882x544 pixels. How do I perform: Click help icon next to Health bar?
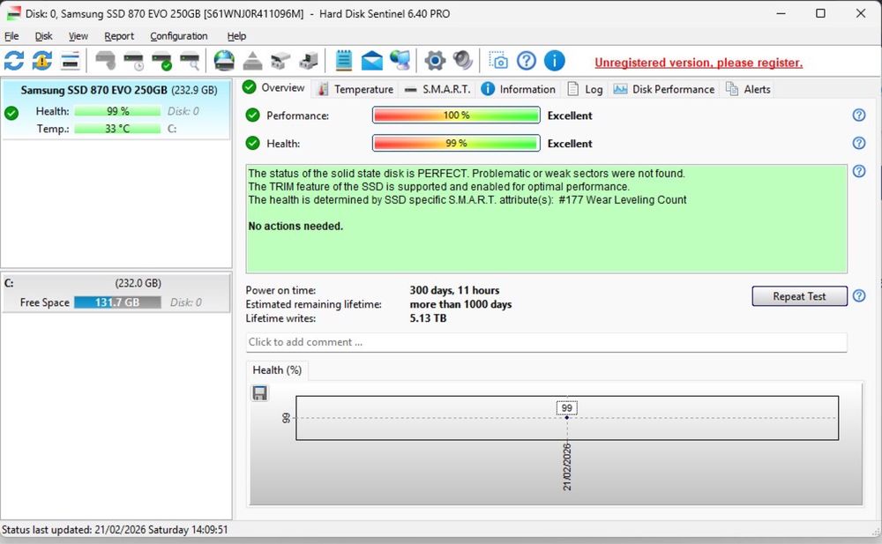(859, 143)
